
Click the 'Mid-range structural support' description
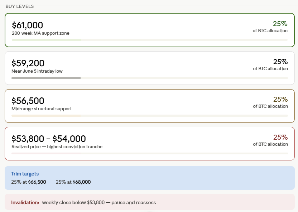(x=42, y=109)
